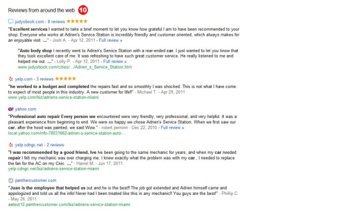Open Josh A.'s Full review link

coord(111,40)
